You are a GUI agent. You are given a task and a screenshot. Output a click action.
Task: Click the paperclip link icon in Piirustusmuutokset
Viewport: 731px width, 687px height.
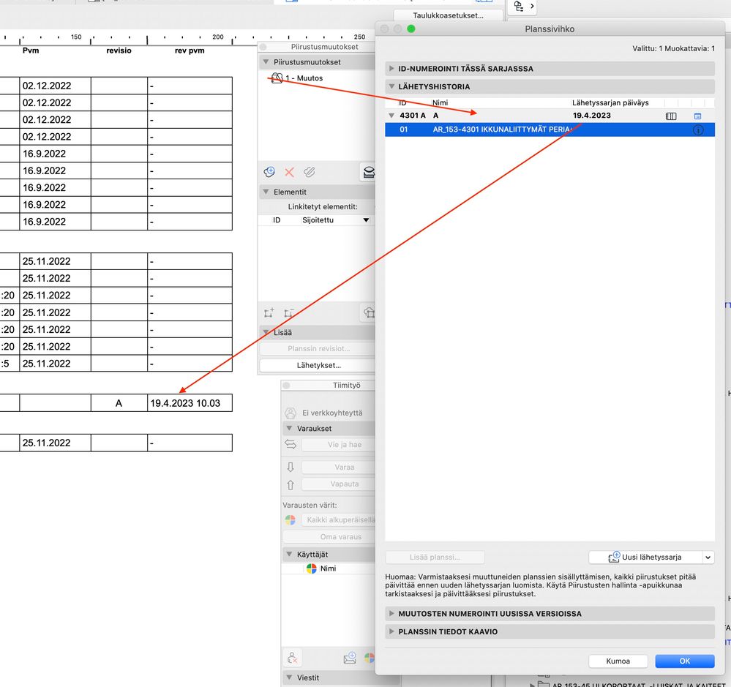(308, 171)
